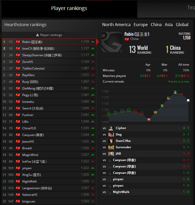Click TiddlerCelestial's 1,087 rating value
This screenshot has height=205, width=195.
tap(85, 68)
